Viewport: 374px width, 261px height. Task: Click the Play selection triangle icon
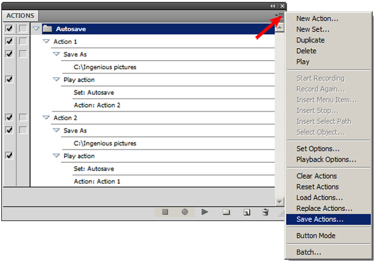point(205,212)
